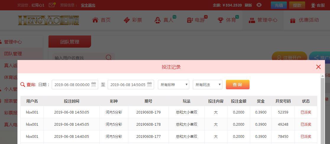The height and width of the screenshot is (144, 330).
Task: Click the start date input field
Action: click(72, 85)
